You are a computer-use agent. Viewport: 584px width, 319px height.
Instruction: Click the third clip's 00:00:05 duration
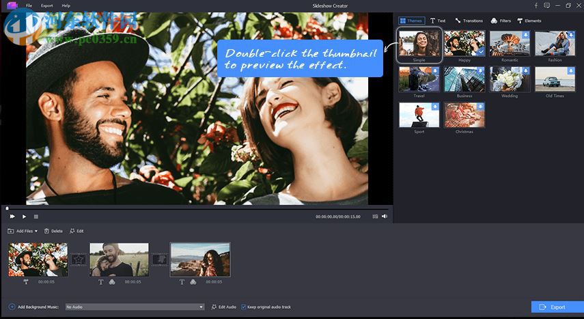pos(214,282)
